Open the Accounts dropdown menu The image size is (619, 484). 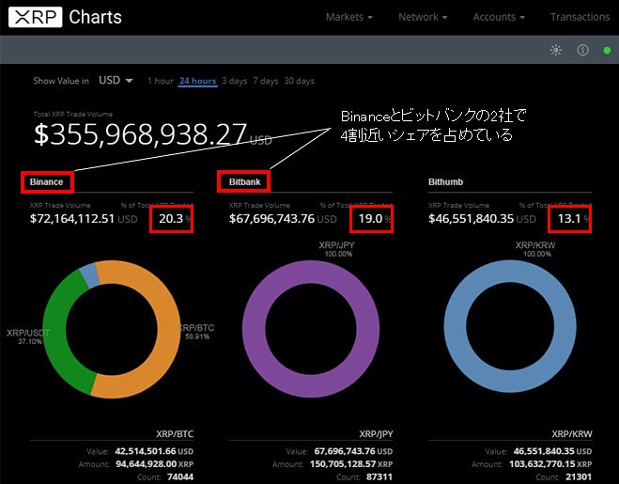499,17
